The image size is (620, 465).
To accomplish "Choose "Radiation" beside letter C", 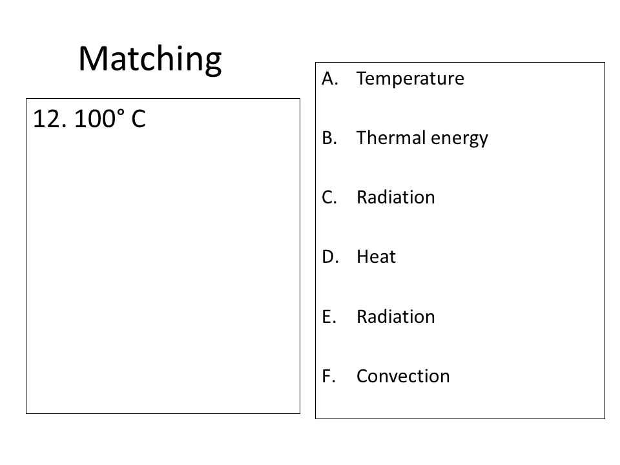I will tap(395, 197).
